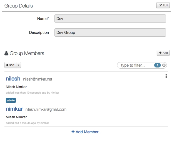The width and height of the screenshot is (175, 143).
Task: Click the Sort button
Action: click(10, 65)
